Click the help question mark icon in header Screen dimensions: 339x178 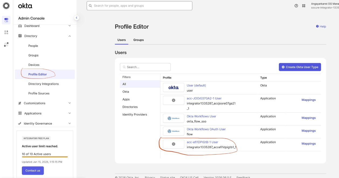click(296, 6)
